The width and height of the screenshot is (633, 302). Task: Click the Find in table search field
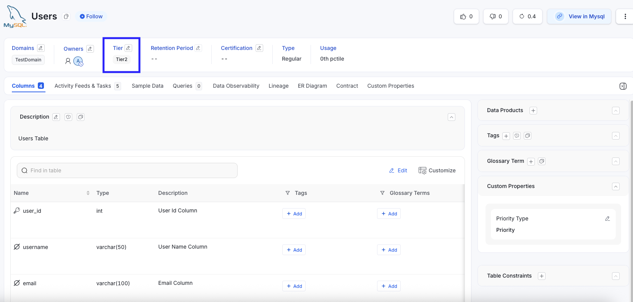tap(127, 170)
